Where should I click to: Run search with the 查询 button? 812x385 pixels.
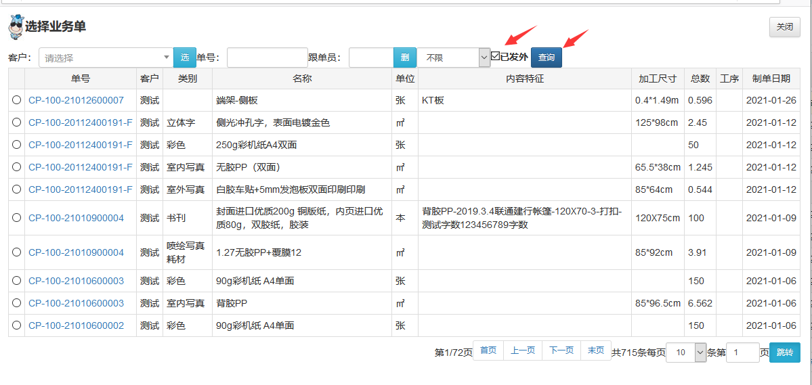click(547, 58)
